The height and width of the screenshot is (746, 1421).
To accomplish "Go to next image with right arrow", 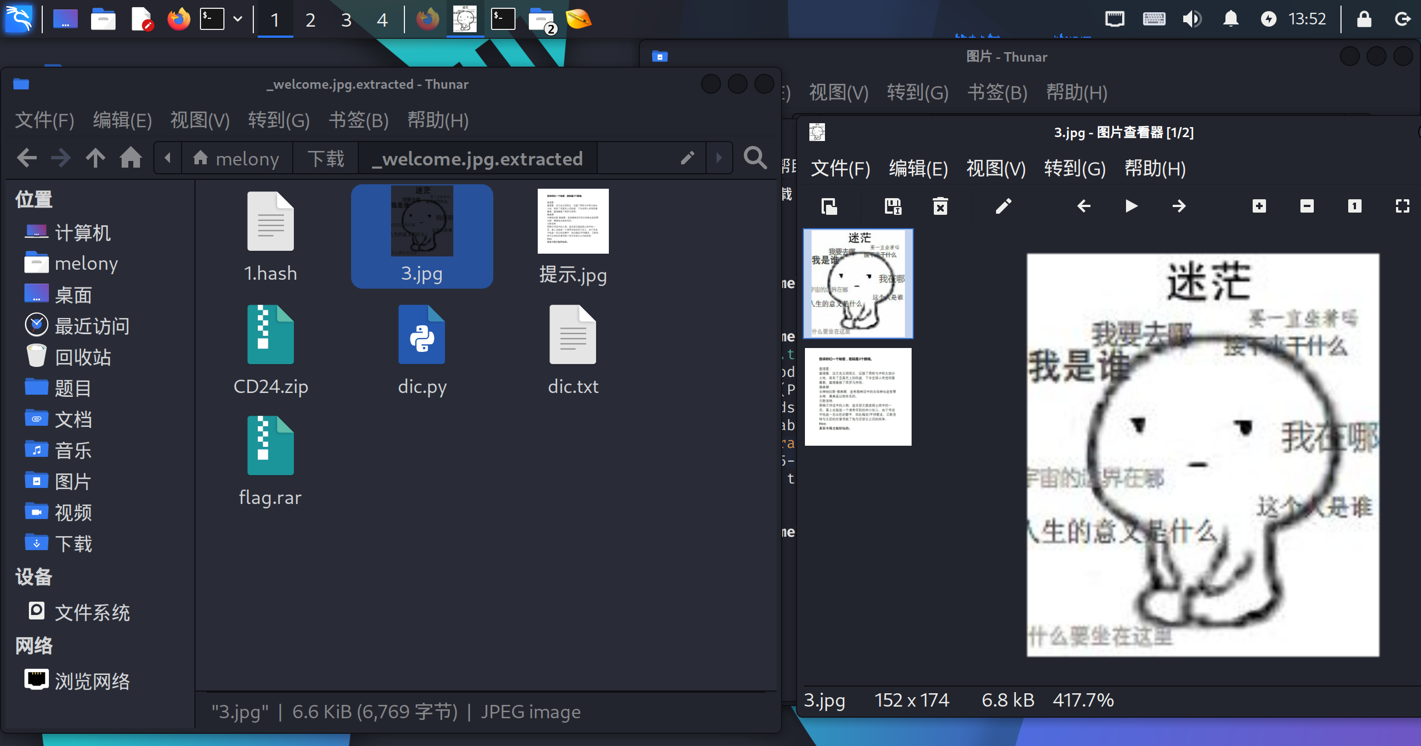I will (x=1179, y=206).
